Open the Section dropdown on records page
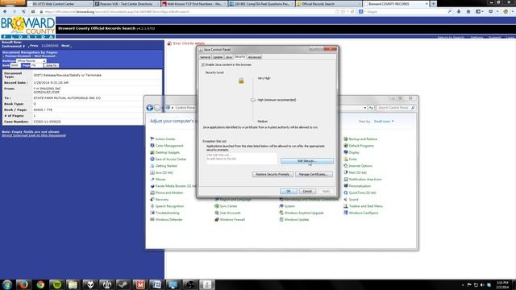 (31, 61)
